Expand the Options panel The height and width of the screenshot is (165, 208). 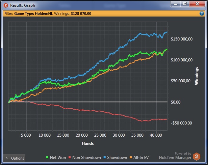pyautogui.click(x=14, y=158)
